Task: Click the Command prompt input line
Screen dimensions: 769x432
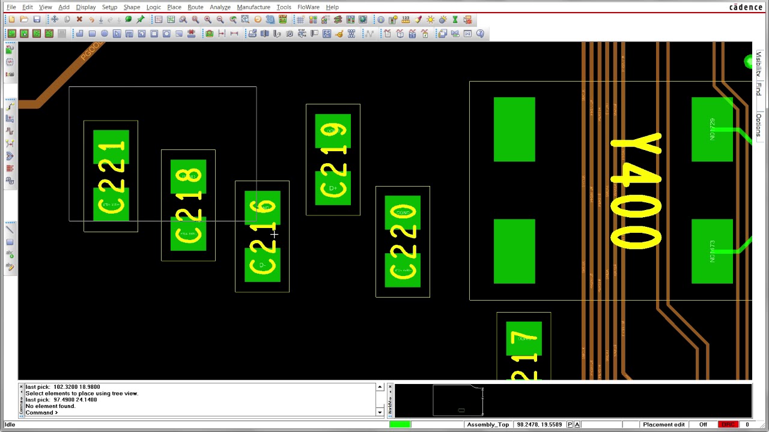Action: tap(201, 413)
